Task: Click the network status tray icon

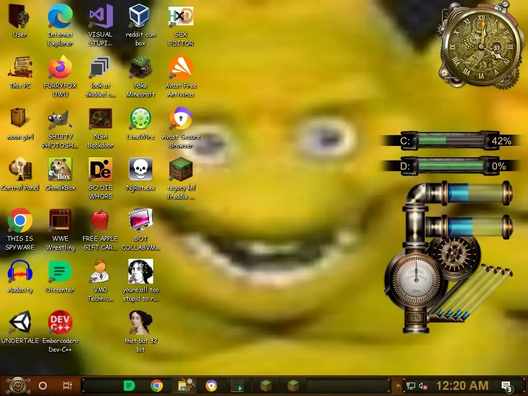Action: [x=411, y=386]
